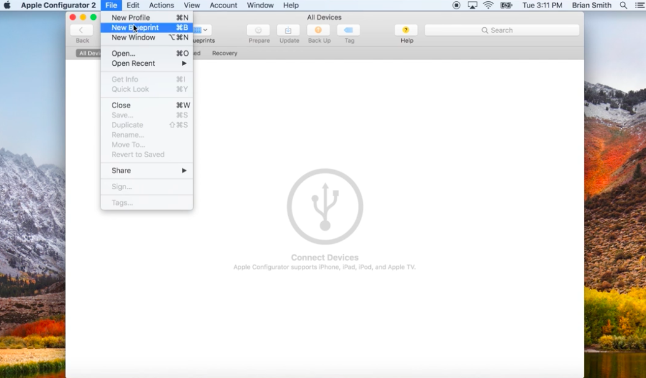
Task: Click the battery status icon
Action: (x=506, y=6)
